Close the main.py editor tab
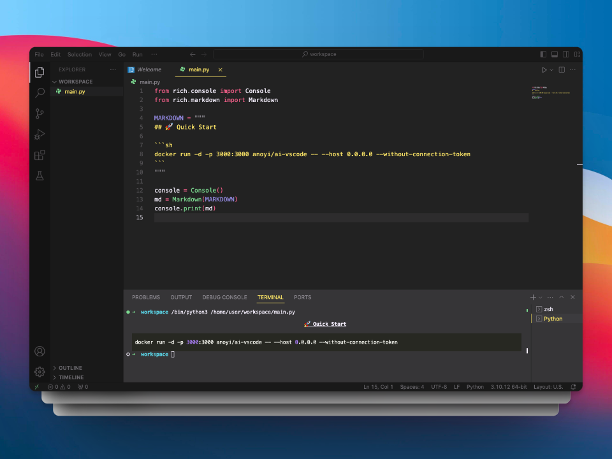The height and width of the screenshot is (459, 612). pos(220,70)
